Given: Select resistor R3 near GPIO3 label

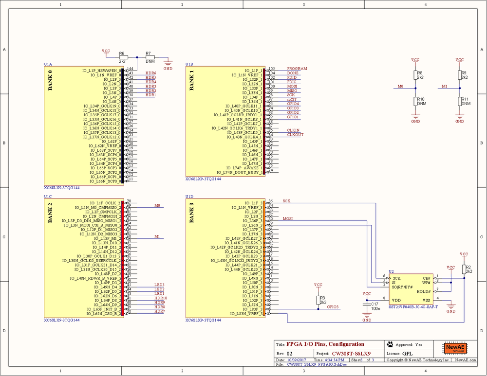Looking at the screenshot, I should click(318, 299).
